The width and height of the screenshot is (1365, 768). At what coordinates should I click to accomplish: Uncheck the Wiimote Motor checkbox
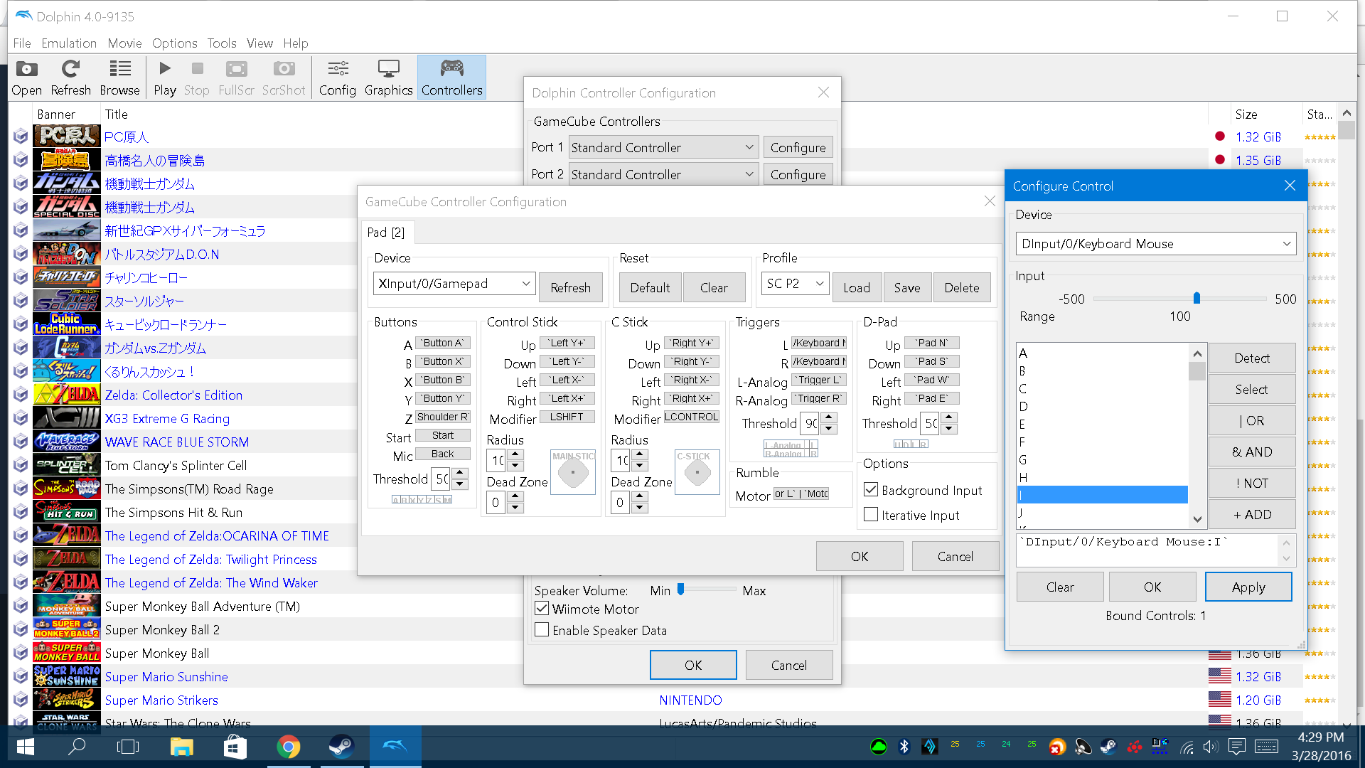pos(542,609)
